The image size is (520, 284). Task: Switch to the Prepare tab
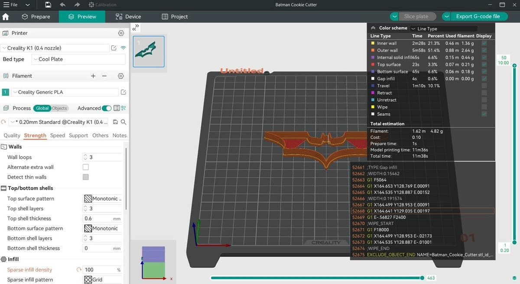pyautogui.click(x=36, y=16)
